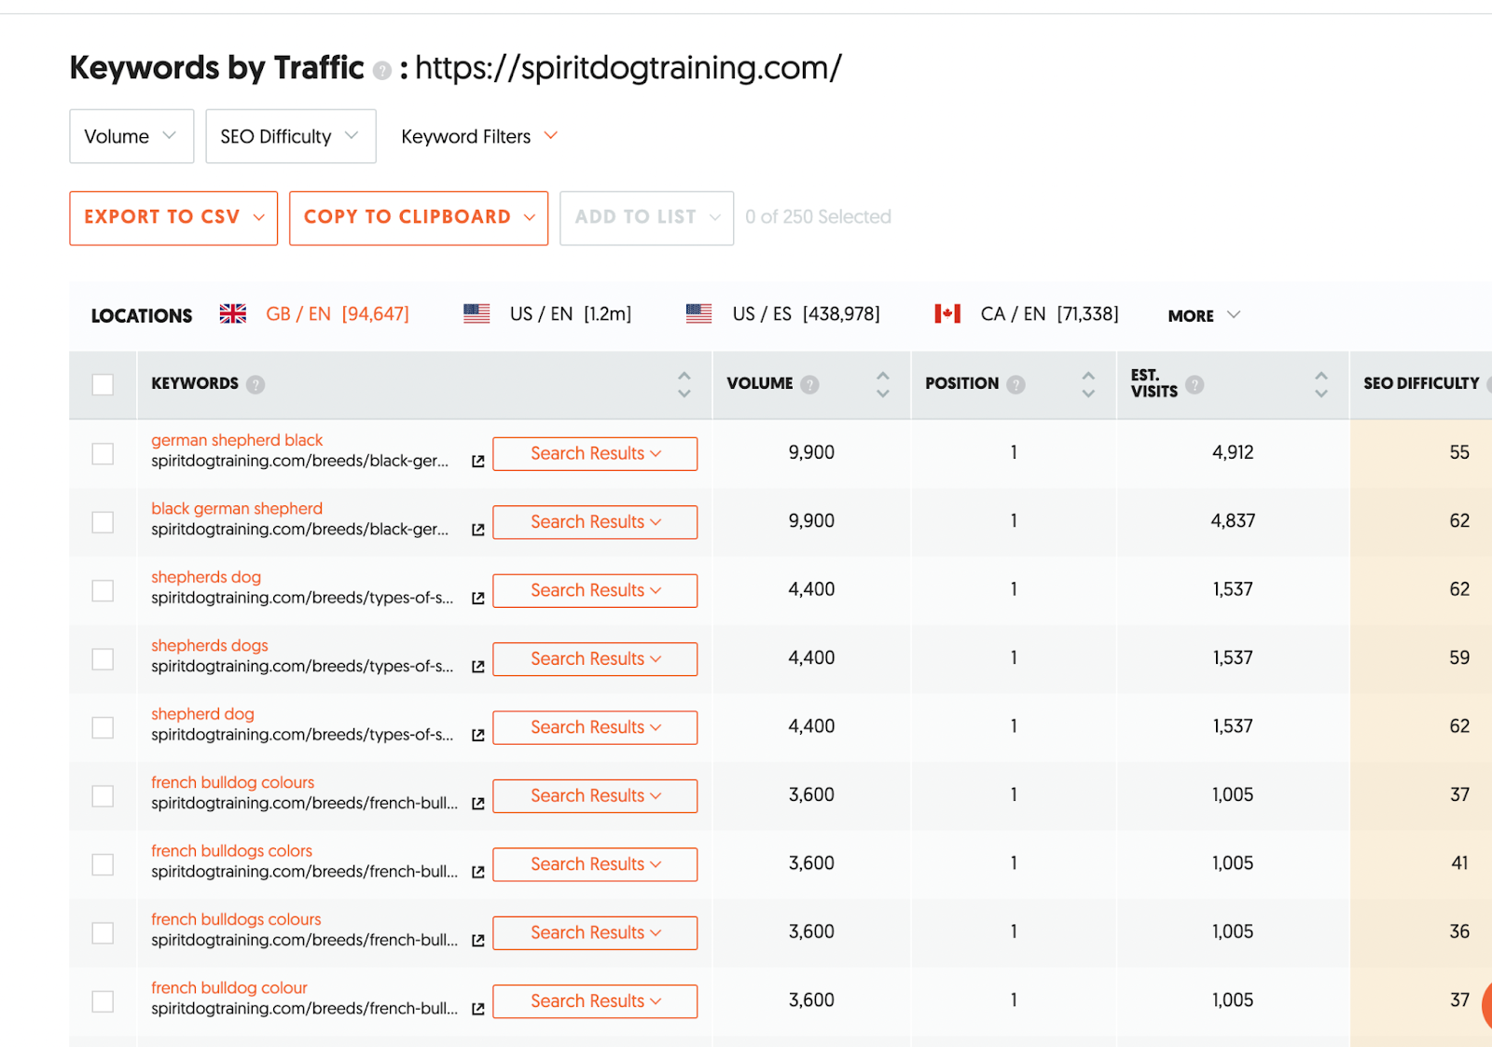
Task: Expand Search Results for black german shepherd
Action: pyautogui.click(x=595, y=522)
